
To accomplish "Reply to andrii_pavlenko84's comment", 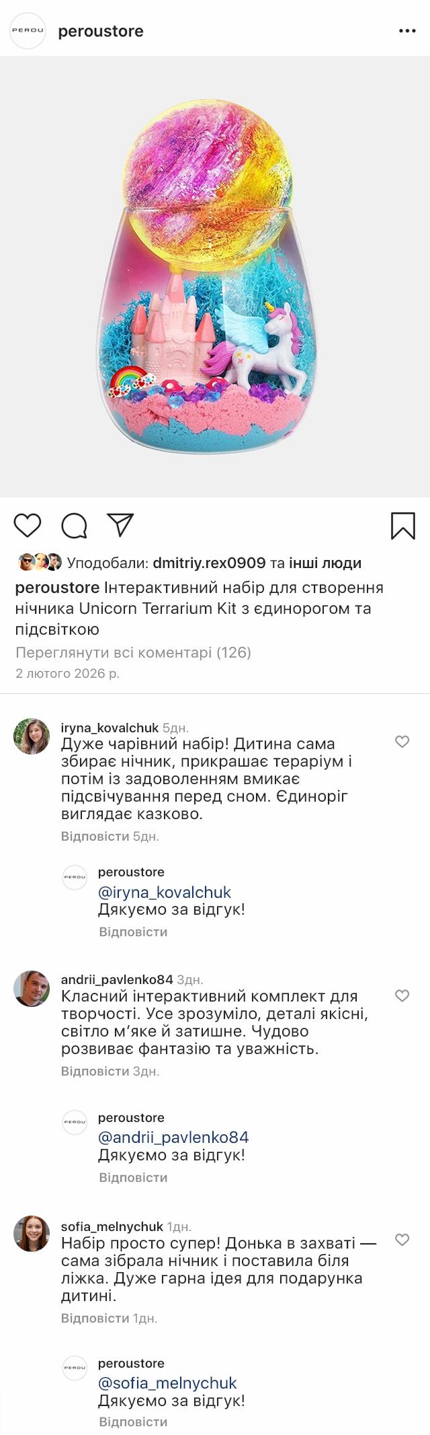I will coord(95,1071).
